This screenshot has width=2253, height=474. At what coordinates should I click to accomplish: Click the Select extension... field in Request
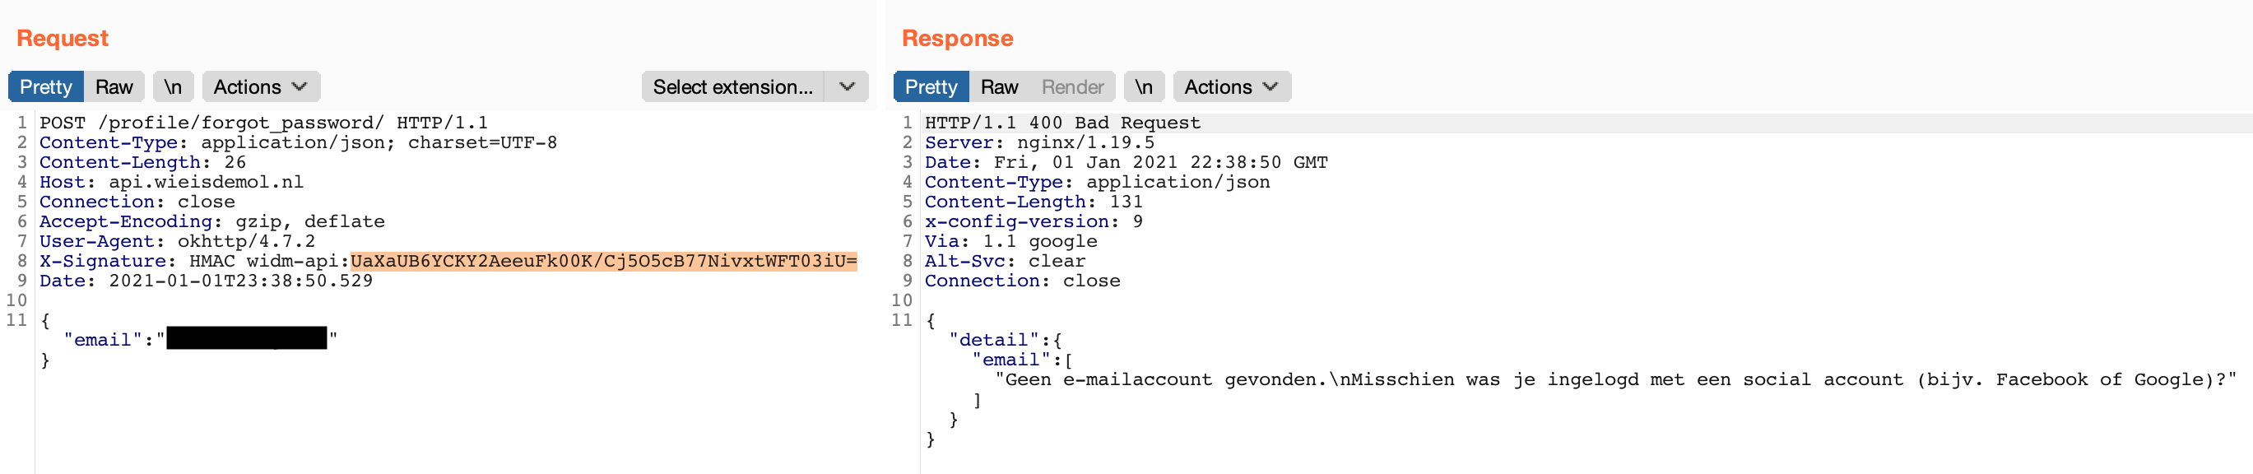(733, 86)
